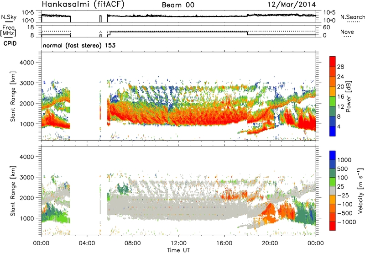Click the '-1000' velocity colorbar tick
The image size is (365, 253).
coord(346,222)
